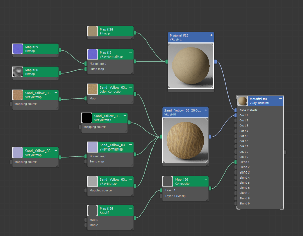
Task: Collapse the Map #38 Falloff node
Action: 131,208
